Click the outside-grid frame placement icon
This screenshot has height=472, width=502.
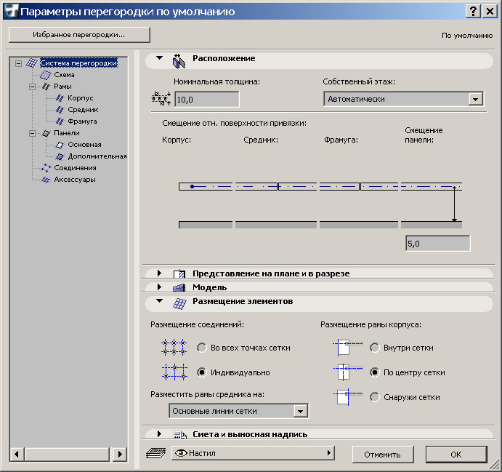tap(342, 397)
